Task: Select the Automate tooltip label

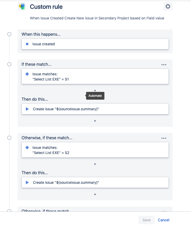Action: pyautogui.click(x=95, y=96)
